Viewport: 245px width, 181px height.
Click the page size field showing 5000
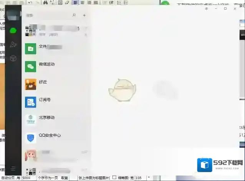[28, 178]
